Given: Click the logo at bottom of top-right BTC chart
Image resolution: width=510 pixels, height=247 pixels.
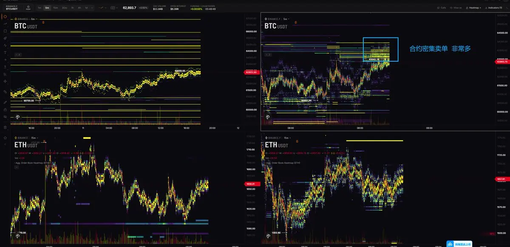Looking at the screenshot, I should (x=269, y=116).
